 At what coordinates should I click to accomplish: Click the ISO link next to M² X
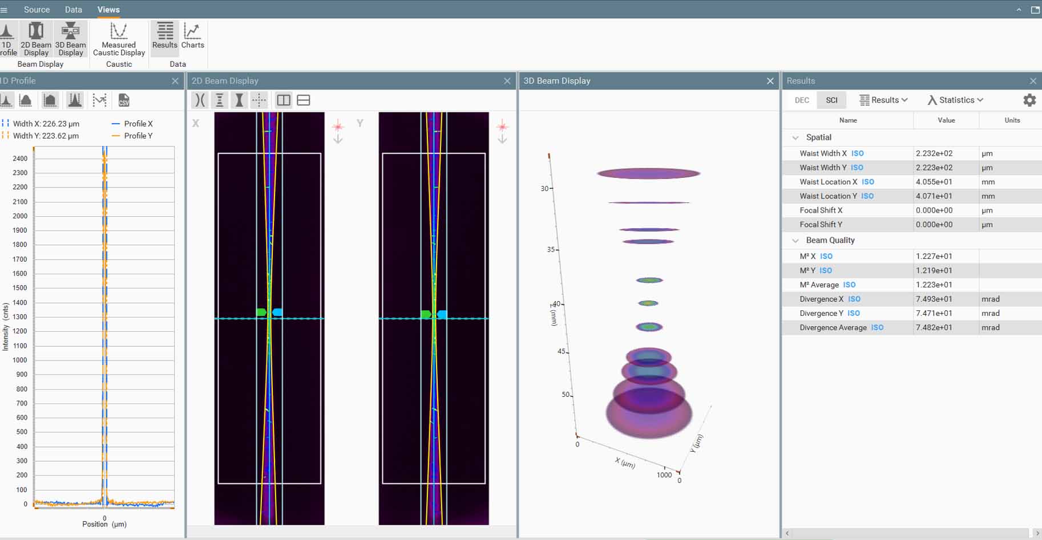pyautogui.click(x=826, y=257)
